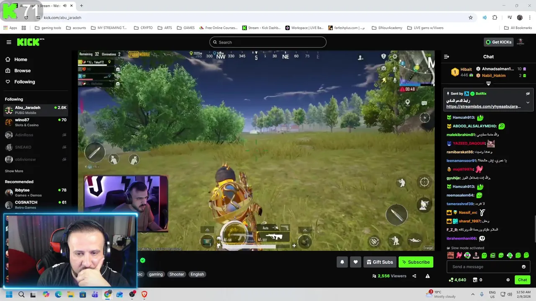Toggle the follow heart button
Image resolution: width=536 pixels, height=301 pixels.
[356, 262]
